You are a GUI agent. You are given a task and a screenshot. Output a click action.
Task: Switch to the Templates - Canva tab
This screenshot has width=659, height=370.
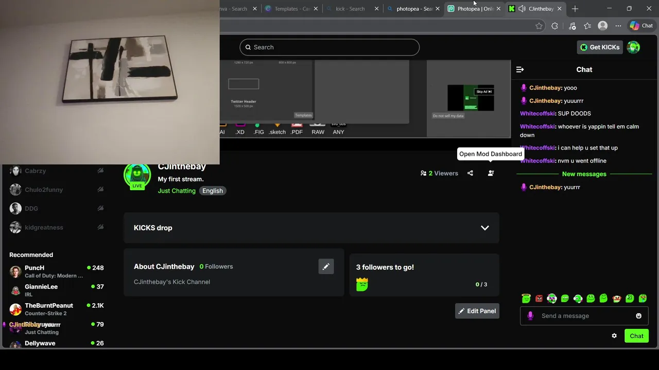pyautogui.click(x=291, y=9)
